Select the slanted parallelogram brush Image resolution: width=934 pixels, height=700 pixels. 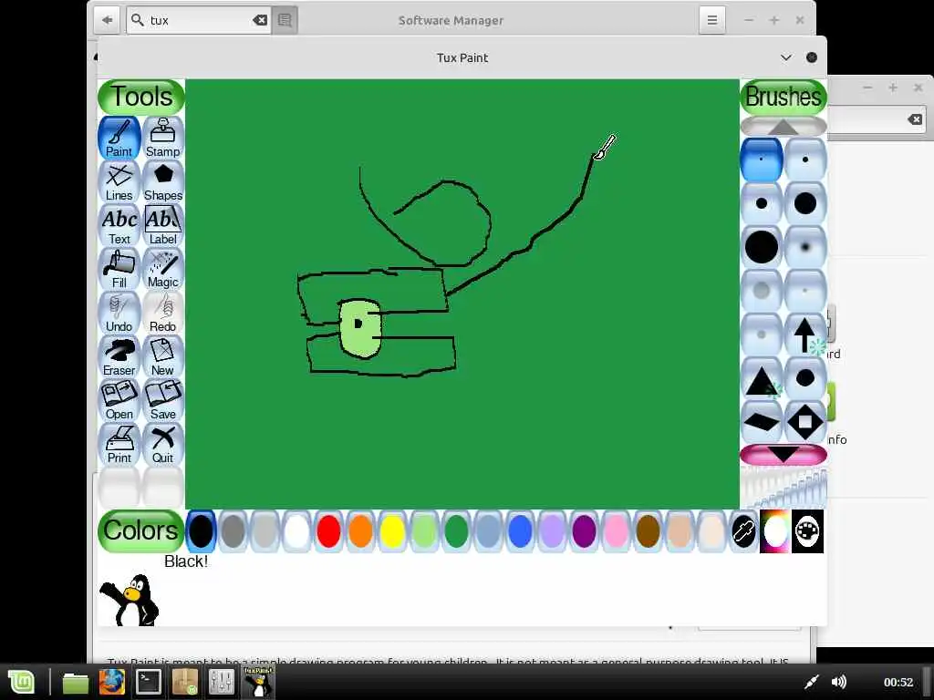pos(762,422)
